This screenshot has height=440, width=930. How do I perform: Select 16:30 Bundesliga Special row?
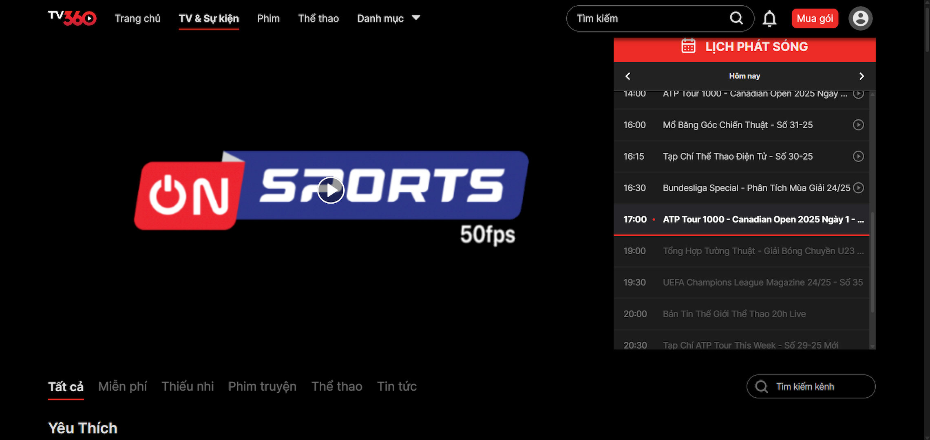pyautogui.click(x=742, y=188)
